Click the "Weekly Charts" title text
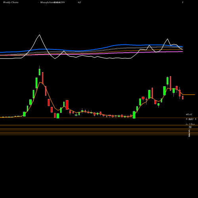The image size is (198, 198). pyautogui.click(x=11, y=2)
